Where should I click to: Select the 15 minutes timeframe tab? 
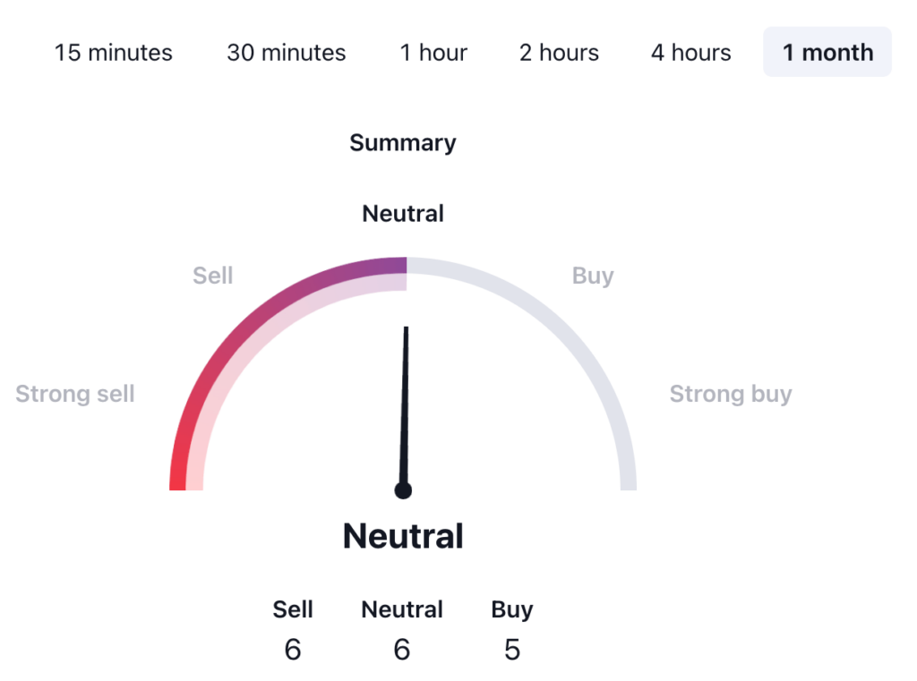point(113,53)
